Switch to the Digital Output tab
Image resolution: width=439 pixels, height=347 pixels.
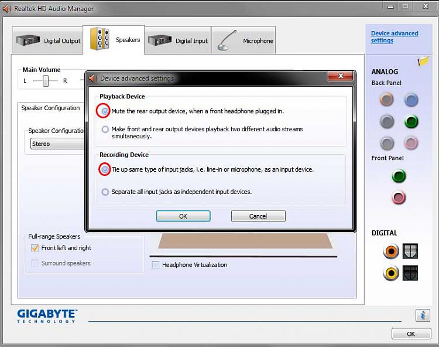tap(47, 40)
